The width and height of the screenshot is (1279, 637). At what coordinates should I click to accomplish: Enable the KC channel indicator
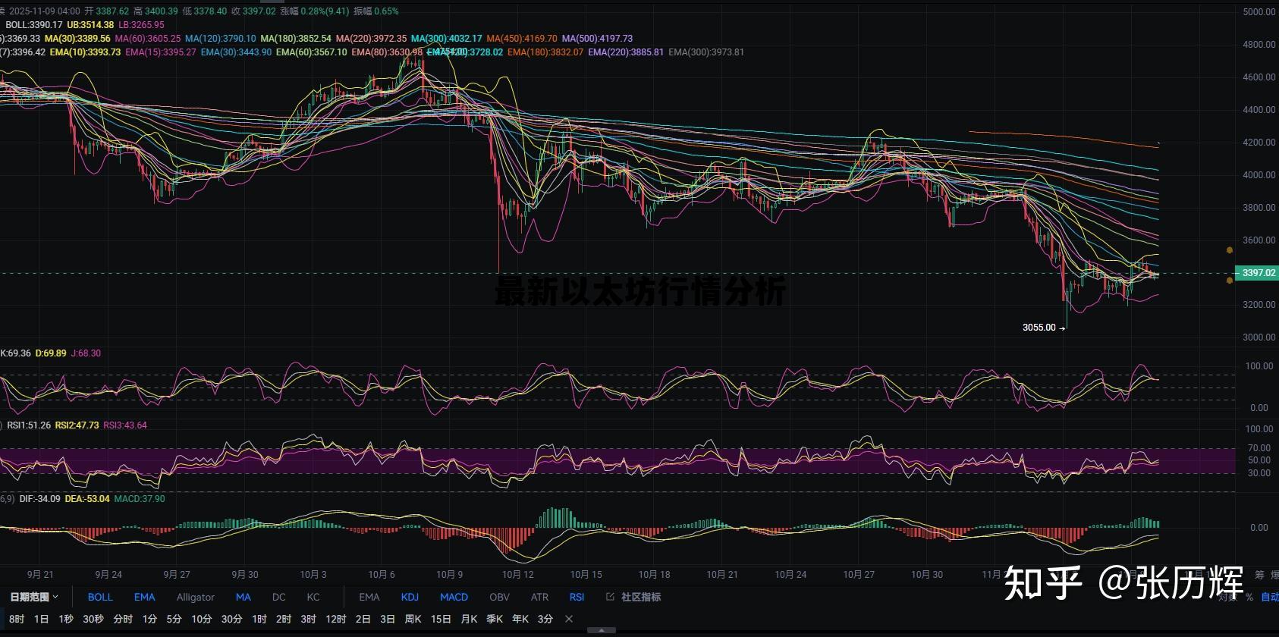313,597
